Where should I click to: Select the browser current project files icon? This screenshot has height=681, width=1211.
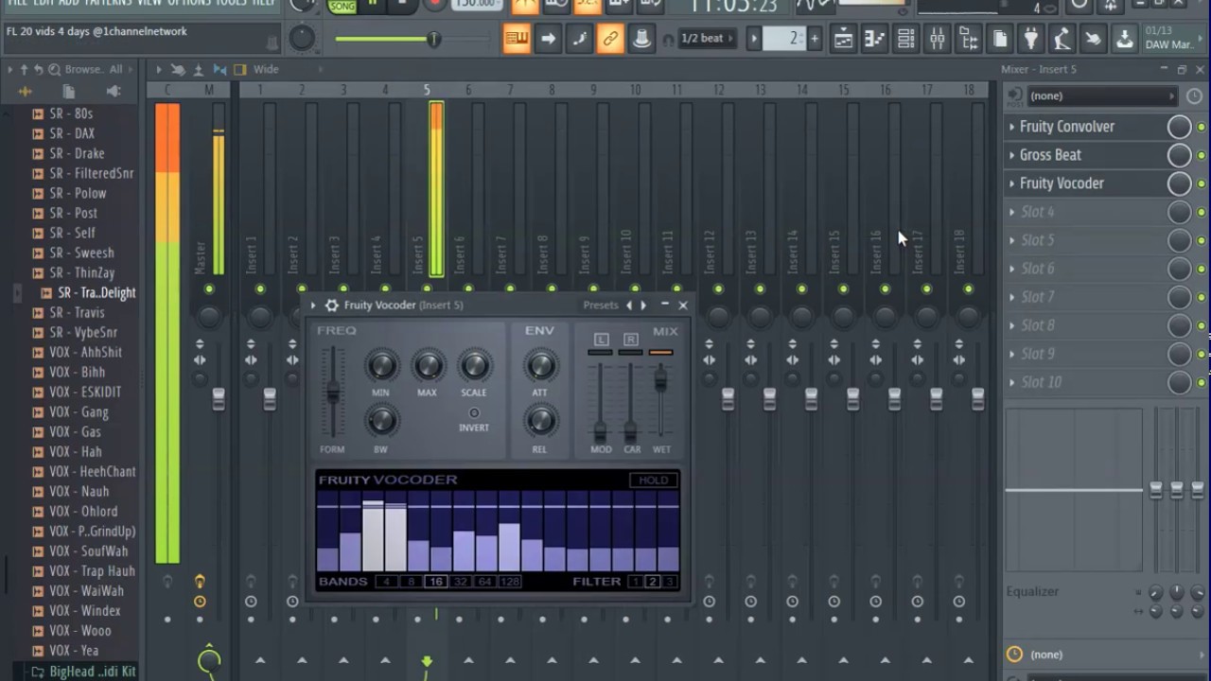coord(69,91)
